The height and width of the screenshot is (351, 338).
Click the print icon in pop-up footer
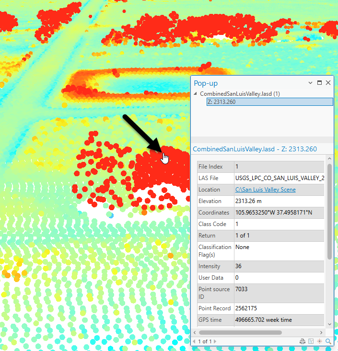pos(303,341)
